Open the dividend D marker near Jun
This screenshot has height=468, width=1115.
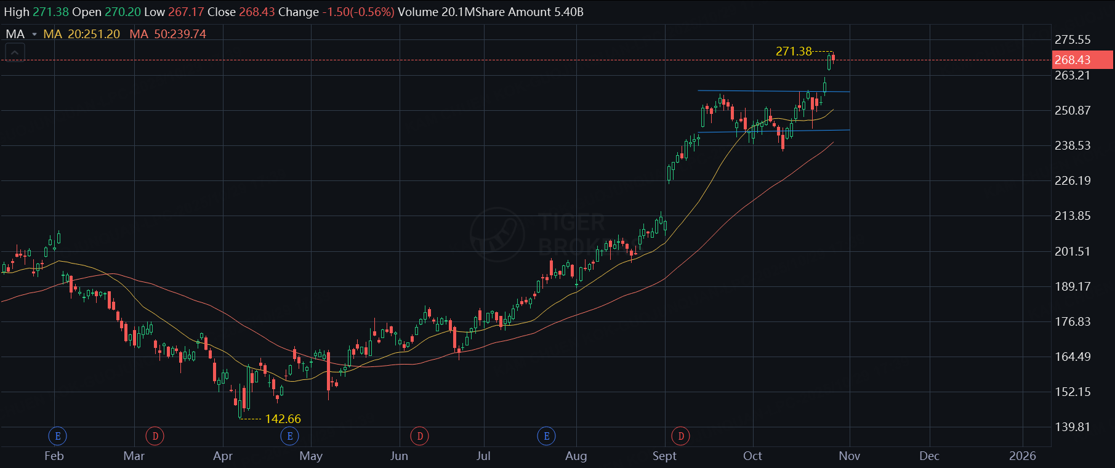tap(420, 437)
